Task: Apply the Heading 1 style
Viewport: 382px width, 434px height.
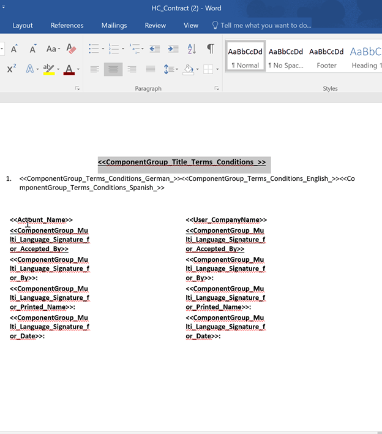Action: (x=365, y=56)
